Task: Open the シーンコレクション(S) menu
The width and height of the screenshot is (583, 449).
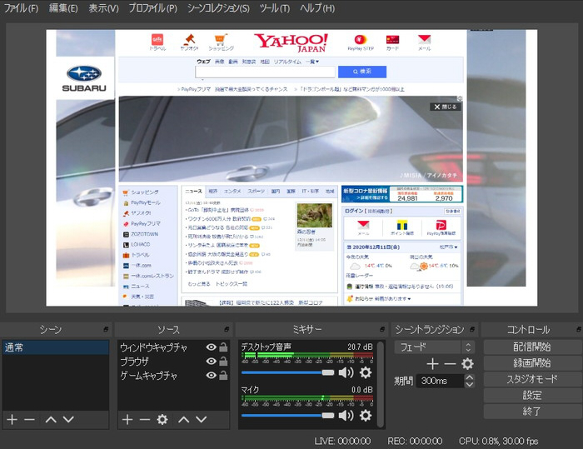Action: pos(218,8)
